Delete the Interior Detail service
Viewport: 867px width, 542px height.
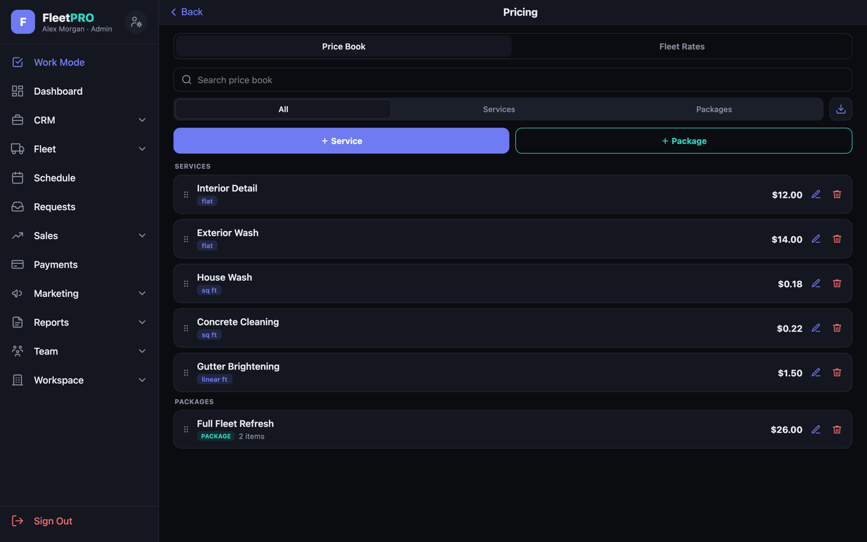click(x=837, y=195)
